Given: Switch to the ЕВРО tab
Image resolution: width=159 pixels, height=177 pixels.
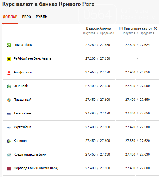Looking at the screenshot, I should click(x=27, y=17).
